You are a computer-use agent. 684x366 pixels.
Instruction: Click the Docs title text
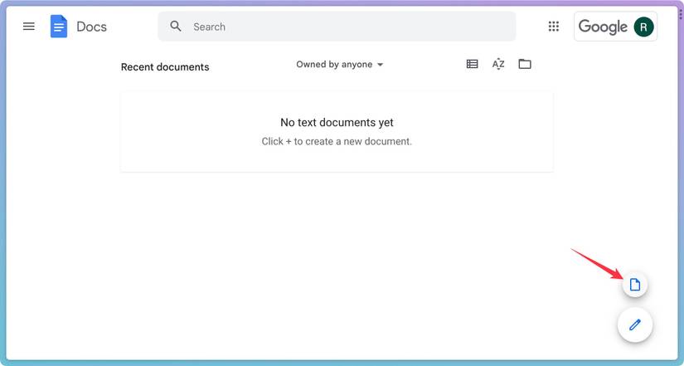point(91,27)
